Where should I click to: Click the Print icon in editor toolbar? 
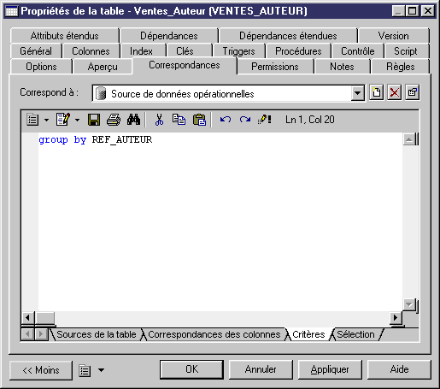114,120
